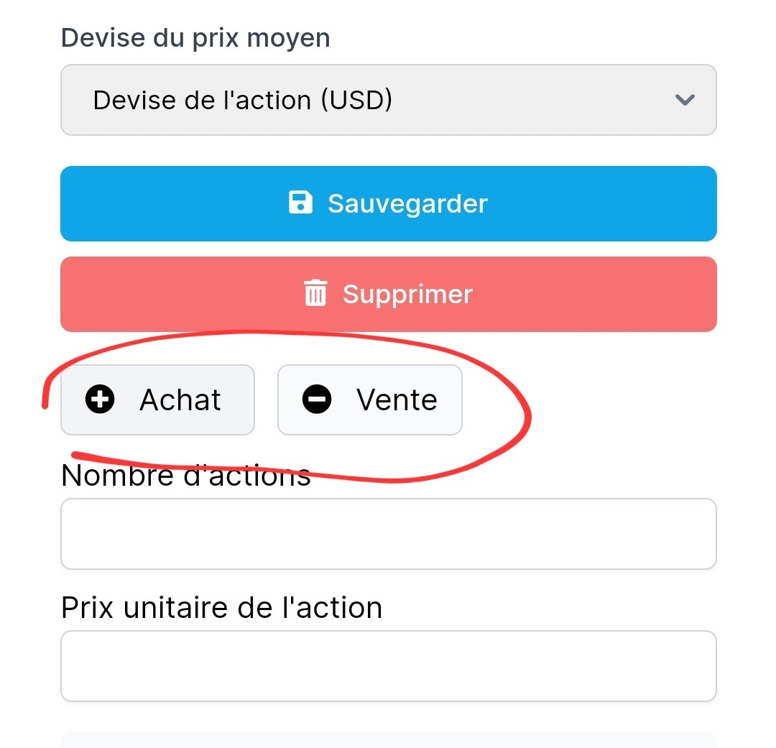The width and height of the screenshot is (776, 748).
Task: Click the "Achat" text label
Action: click(x=180, y=400)
